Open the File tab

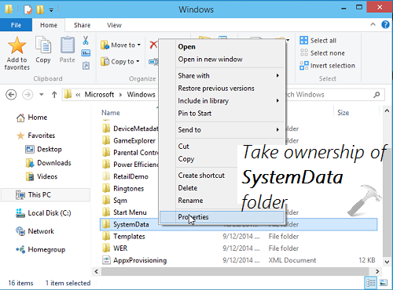tap(16, 25)
